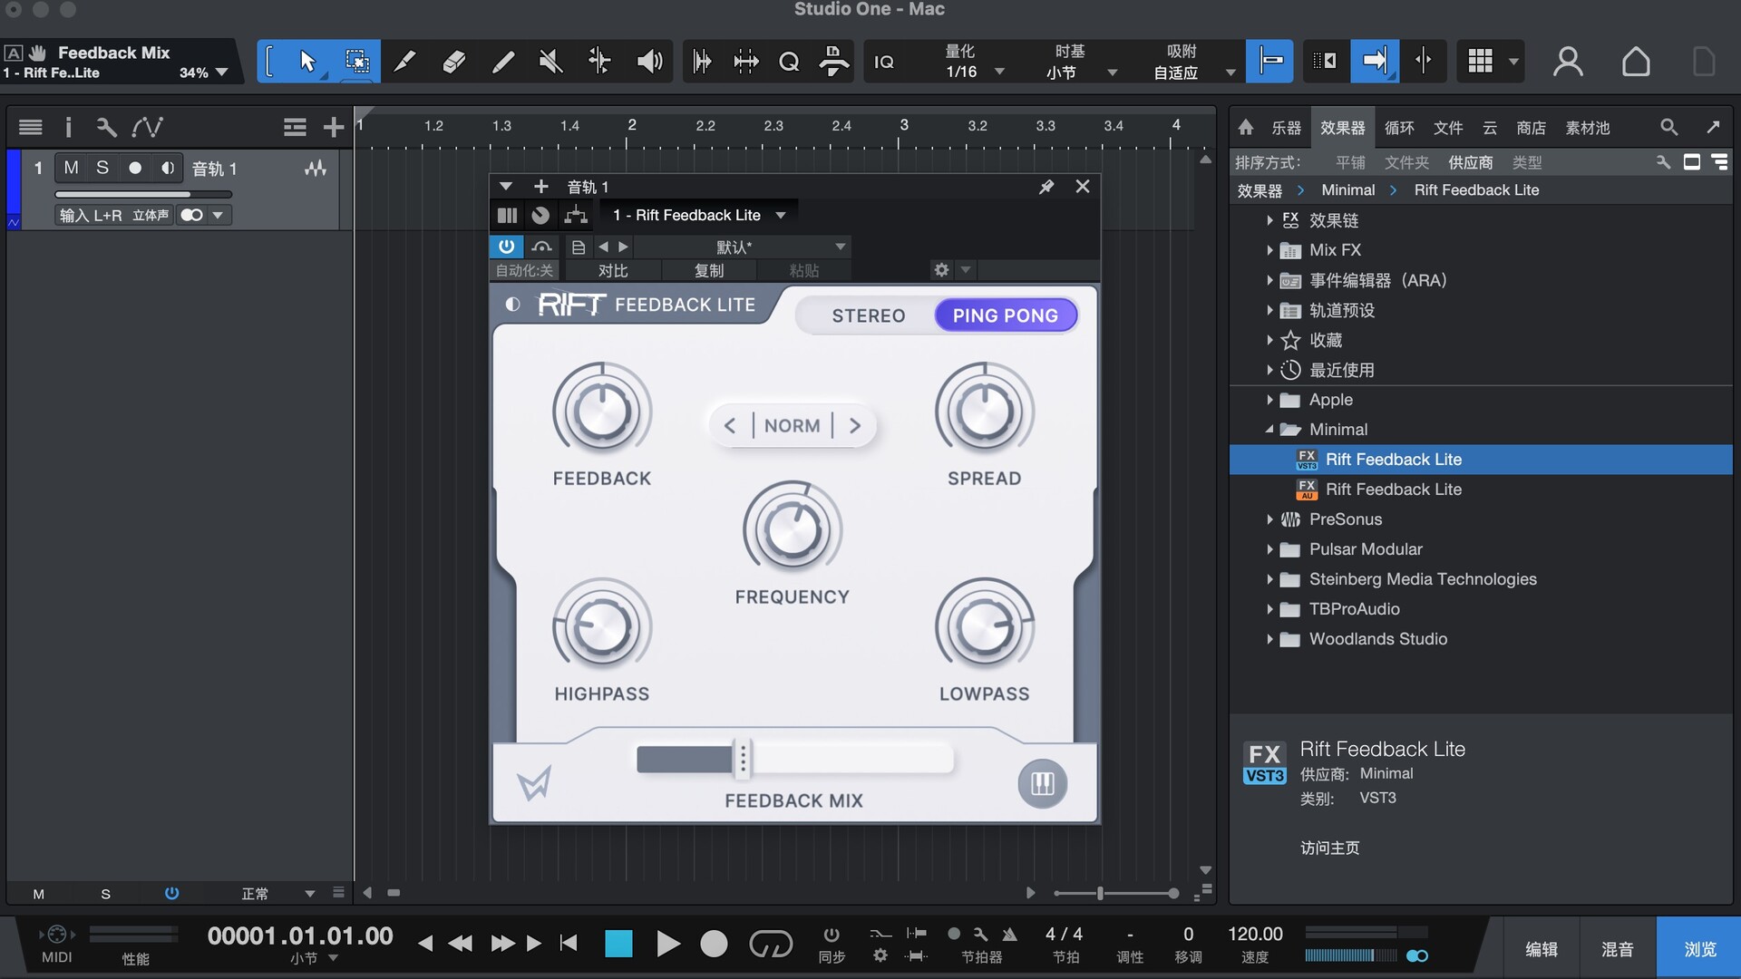Expand the PreSonus vendor folder
The height and width of the screenshot is (979, 1741).
[1269, 519]
